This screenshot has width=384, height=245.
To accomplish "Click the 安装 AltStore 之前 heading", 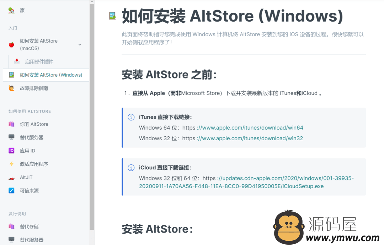I will (169, 75).
